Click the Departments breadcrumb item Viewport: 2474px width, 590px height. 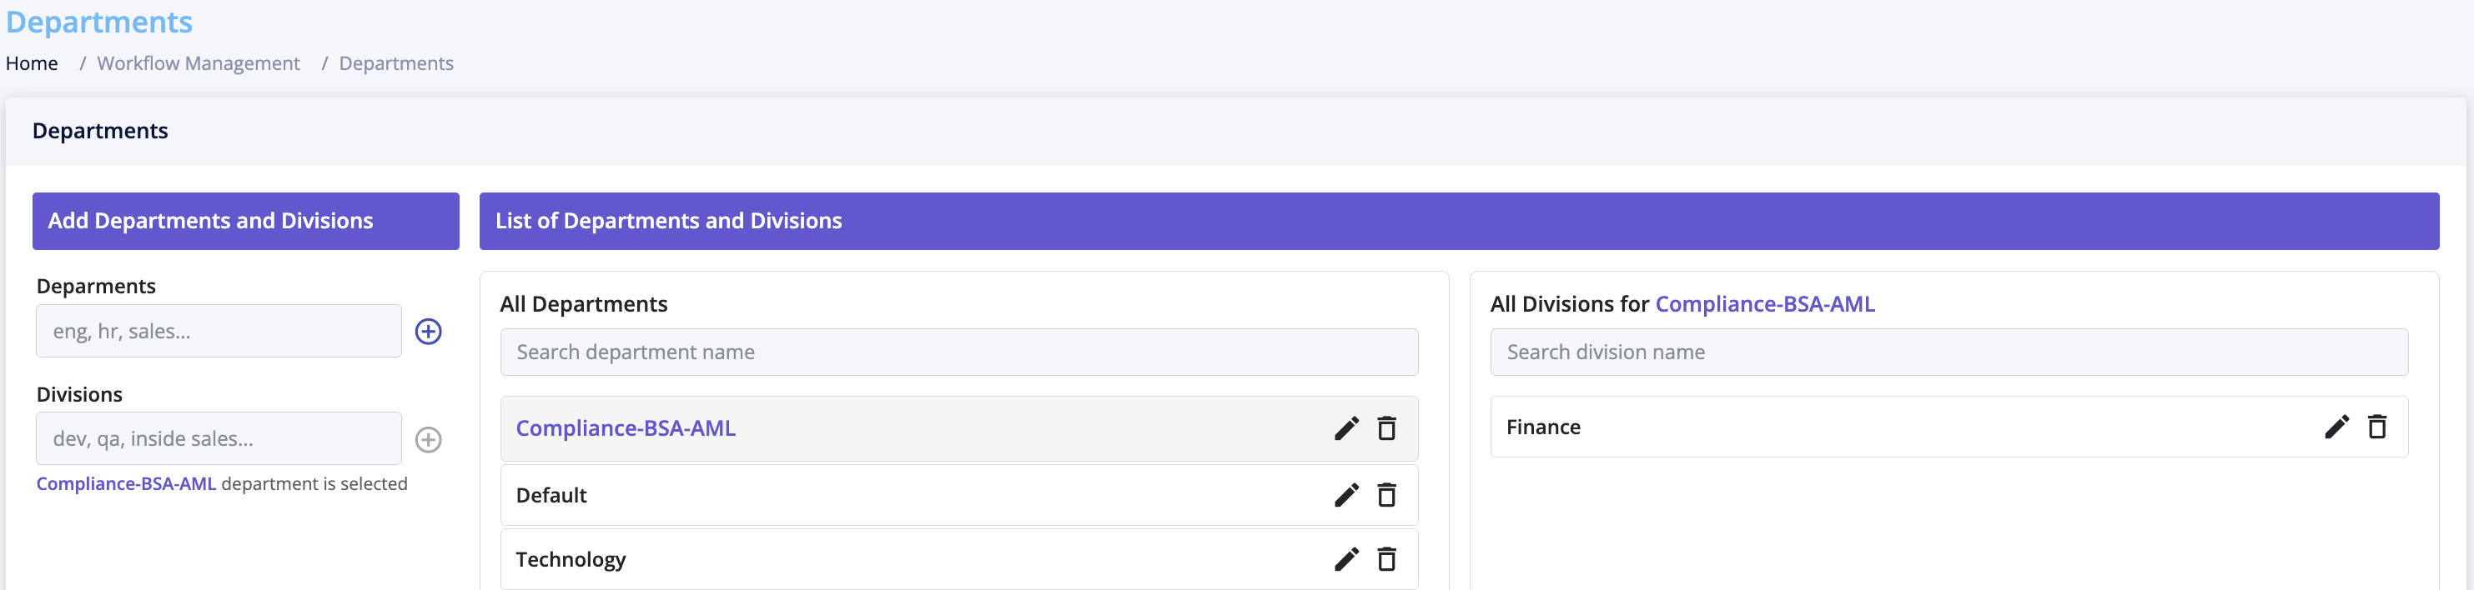pyautogui.click(x=395, y=63)
